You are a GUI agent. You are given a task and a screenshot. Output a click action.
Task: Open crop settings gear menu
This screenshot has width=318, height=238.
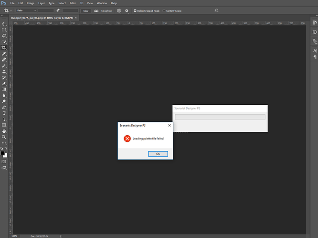tap(127, 11)
